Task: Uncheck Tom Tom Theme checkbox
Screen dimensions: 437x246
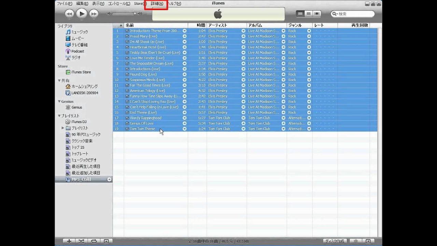Action: (x=127, y=129)
